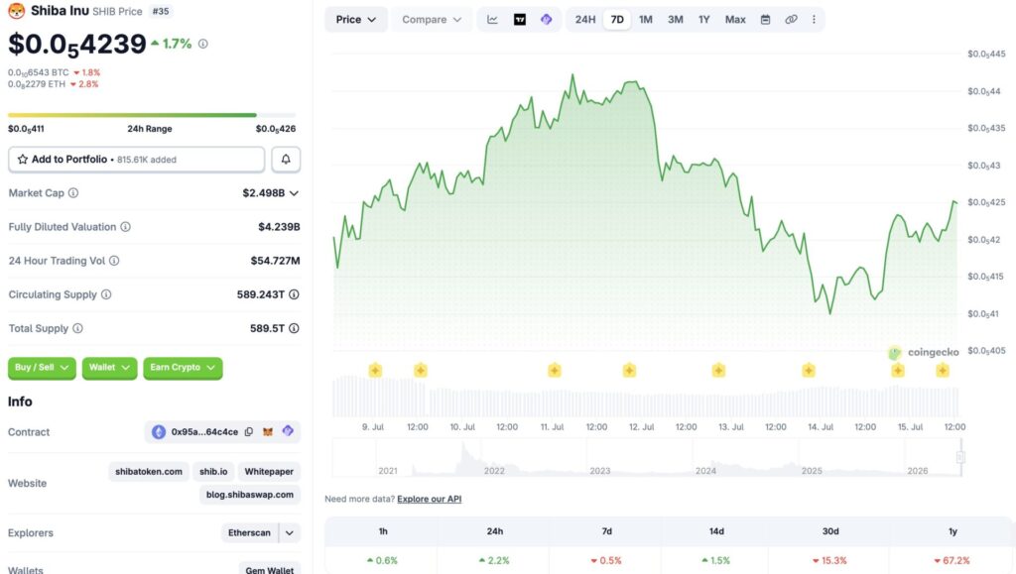Select the 24H chart range

[585, 20]
